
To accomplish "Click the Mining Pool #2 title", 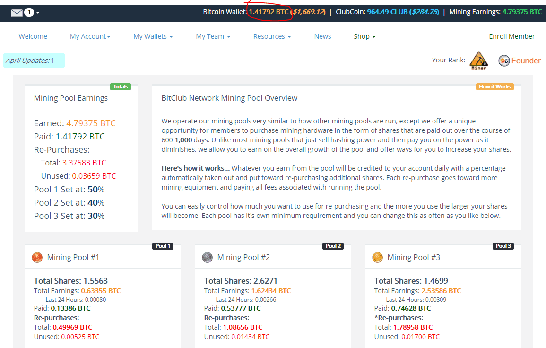I will (x=243, y=257).
